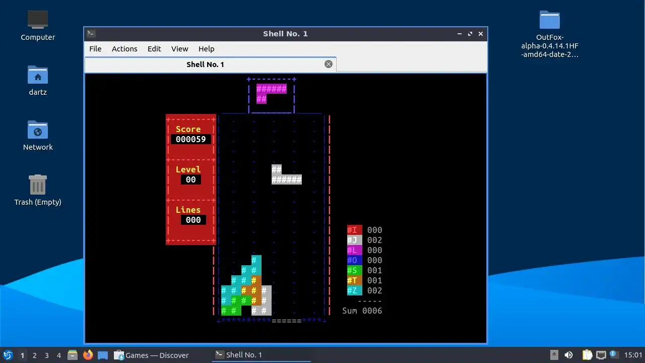Click the cyan #Z piece statistic label
Viewport: 645px width, 363px height.
tap(354, 290)
